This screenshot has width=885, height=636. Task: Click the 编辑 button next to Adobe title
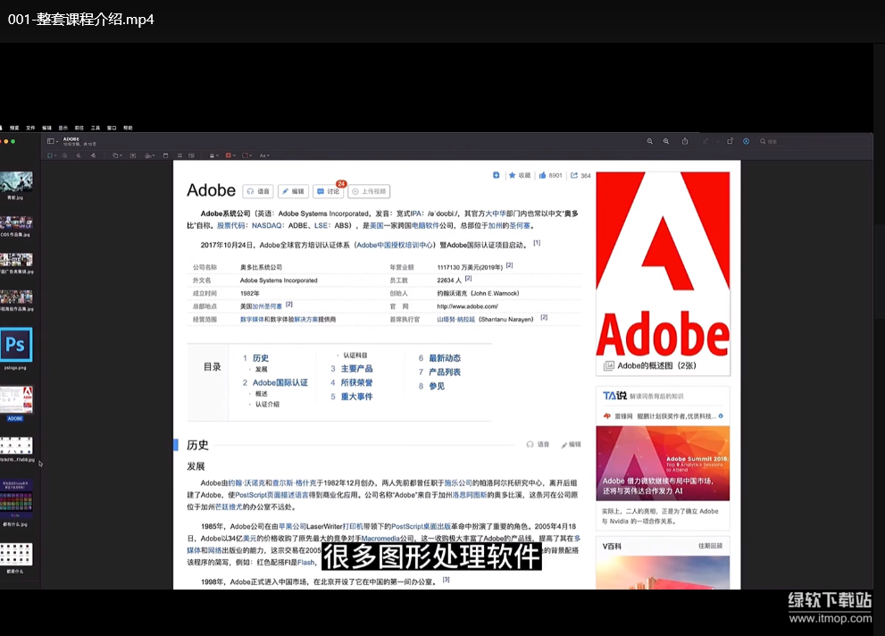[x=293, y=191]
